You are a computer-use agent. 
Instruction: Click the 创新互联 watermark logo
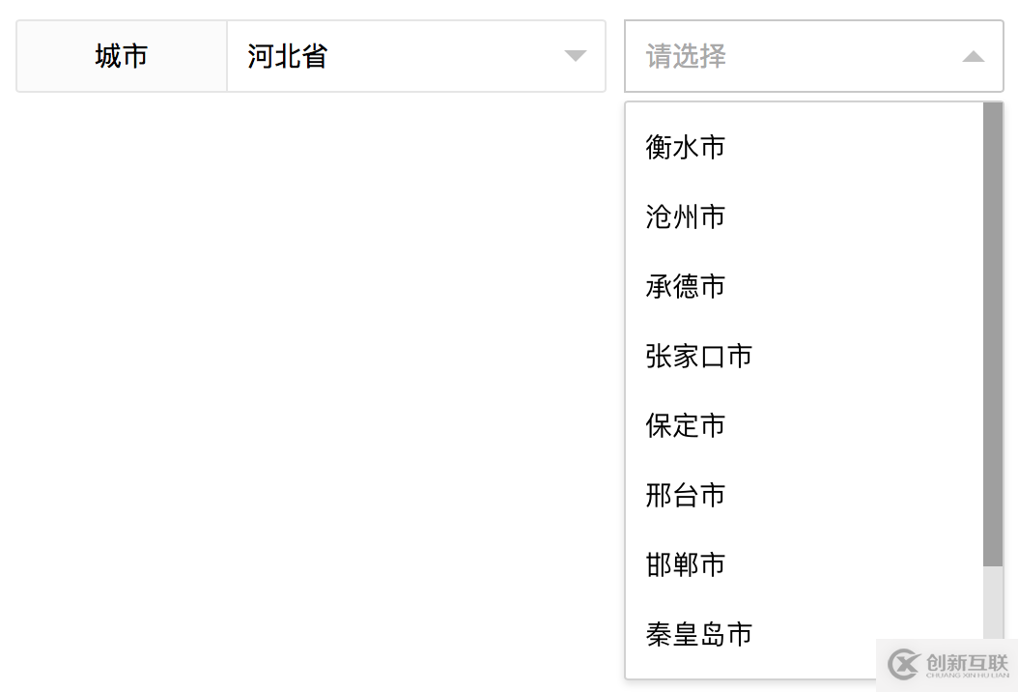pos(947,664)
